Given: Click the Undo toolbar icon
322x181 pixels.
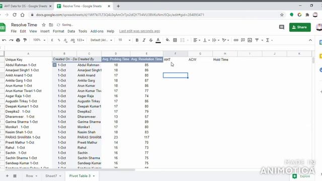Looking at the screenshot, I should tap(4, 40).
